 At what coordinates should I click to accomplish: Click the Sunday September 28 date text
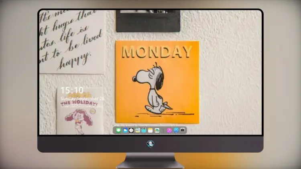click(82, 99)
